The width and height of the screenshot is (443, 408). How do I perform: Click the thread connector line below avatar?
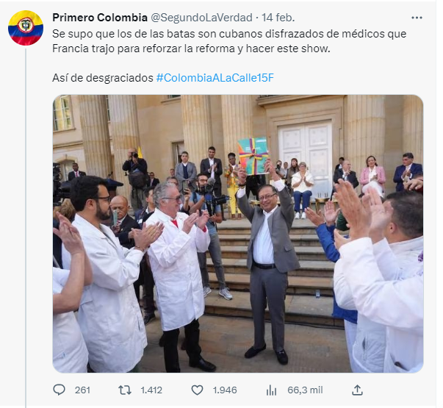click(26, 228)
